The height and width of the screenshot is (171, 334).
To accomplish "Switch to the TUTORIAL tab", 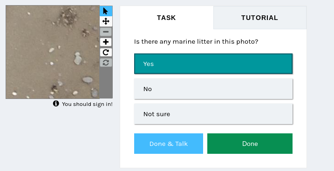I will click(259, 18).
